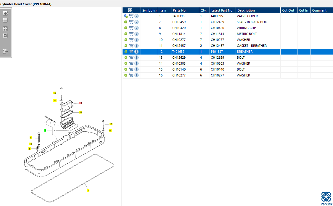Click the VALVE COVER description cell
Screen dimensions: 333x206
click(x=258, y=16)
